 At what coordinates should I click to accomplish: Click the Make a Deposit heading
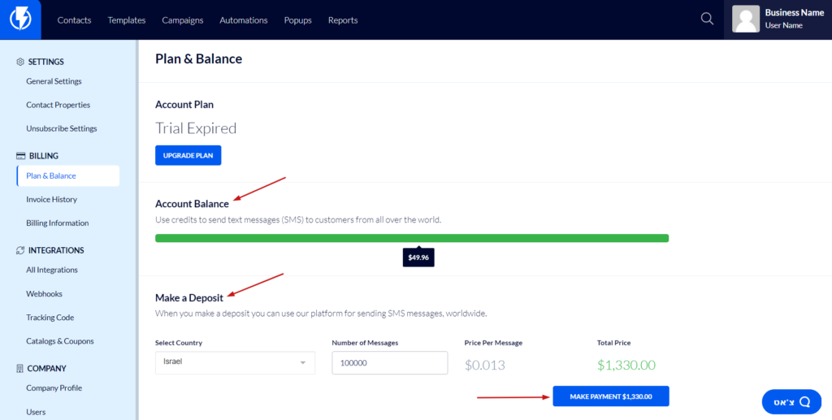click(189, 298)
